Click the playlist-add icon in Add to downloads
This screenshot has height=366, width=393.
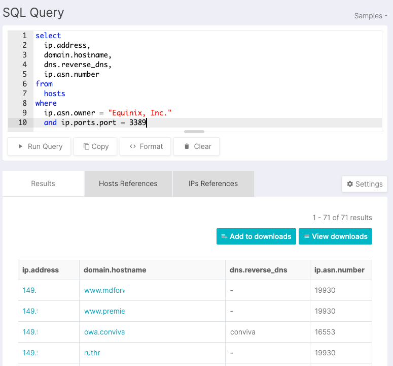coord(224,236)
